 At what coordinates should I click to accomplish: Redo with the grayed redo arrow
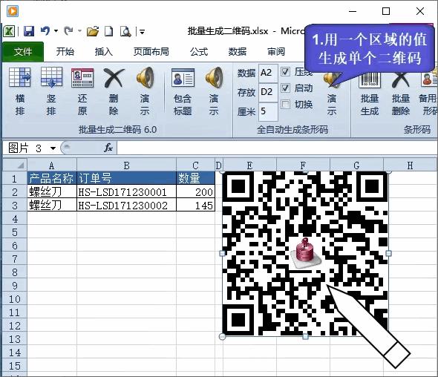click(x=68, y=30)
